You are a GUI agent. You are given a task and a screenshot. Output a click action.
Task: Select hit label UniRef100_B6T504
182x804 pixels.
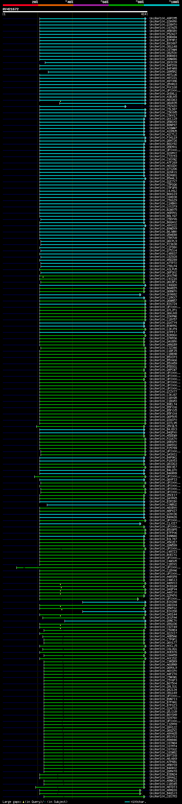pyautogui.click(x=163, y=684)
